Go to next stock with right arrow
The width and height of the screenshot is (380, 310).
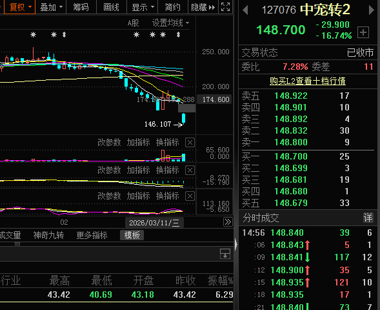pyautogui.click(x=371, y=10)
